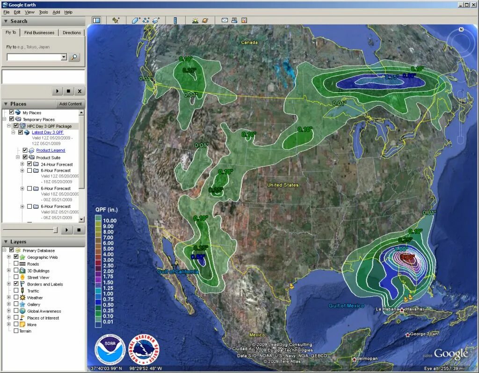This screenshot has height=373, width=479.
Task: Open the Add menu
Action: 56,12
